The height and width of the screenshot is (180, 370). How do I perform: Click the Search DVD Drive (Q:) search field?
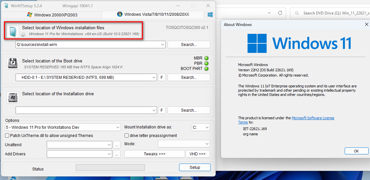click(330, 13)
